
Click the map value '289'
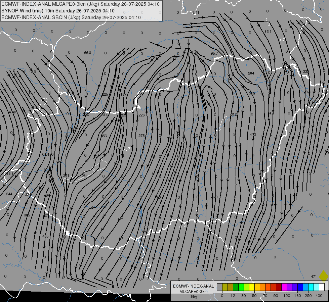252,94
